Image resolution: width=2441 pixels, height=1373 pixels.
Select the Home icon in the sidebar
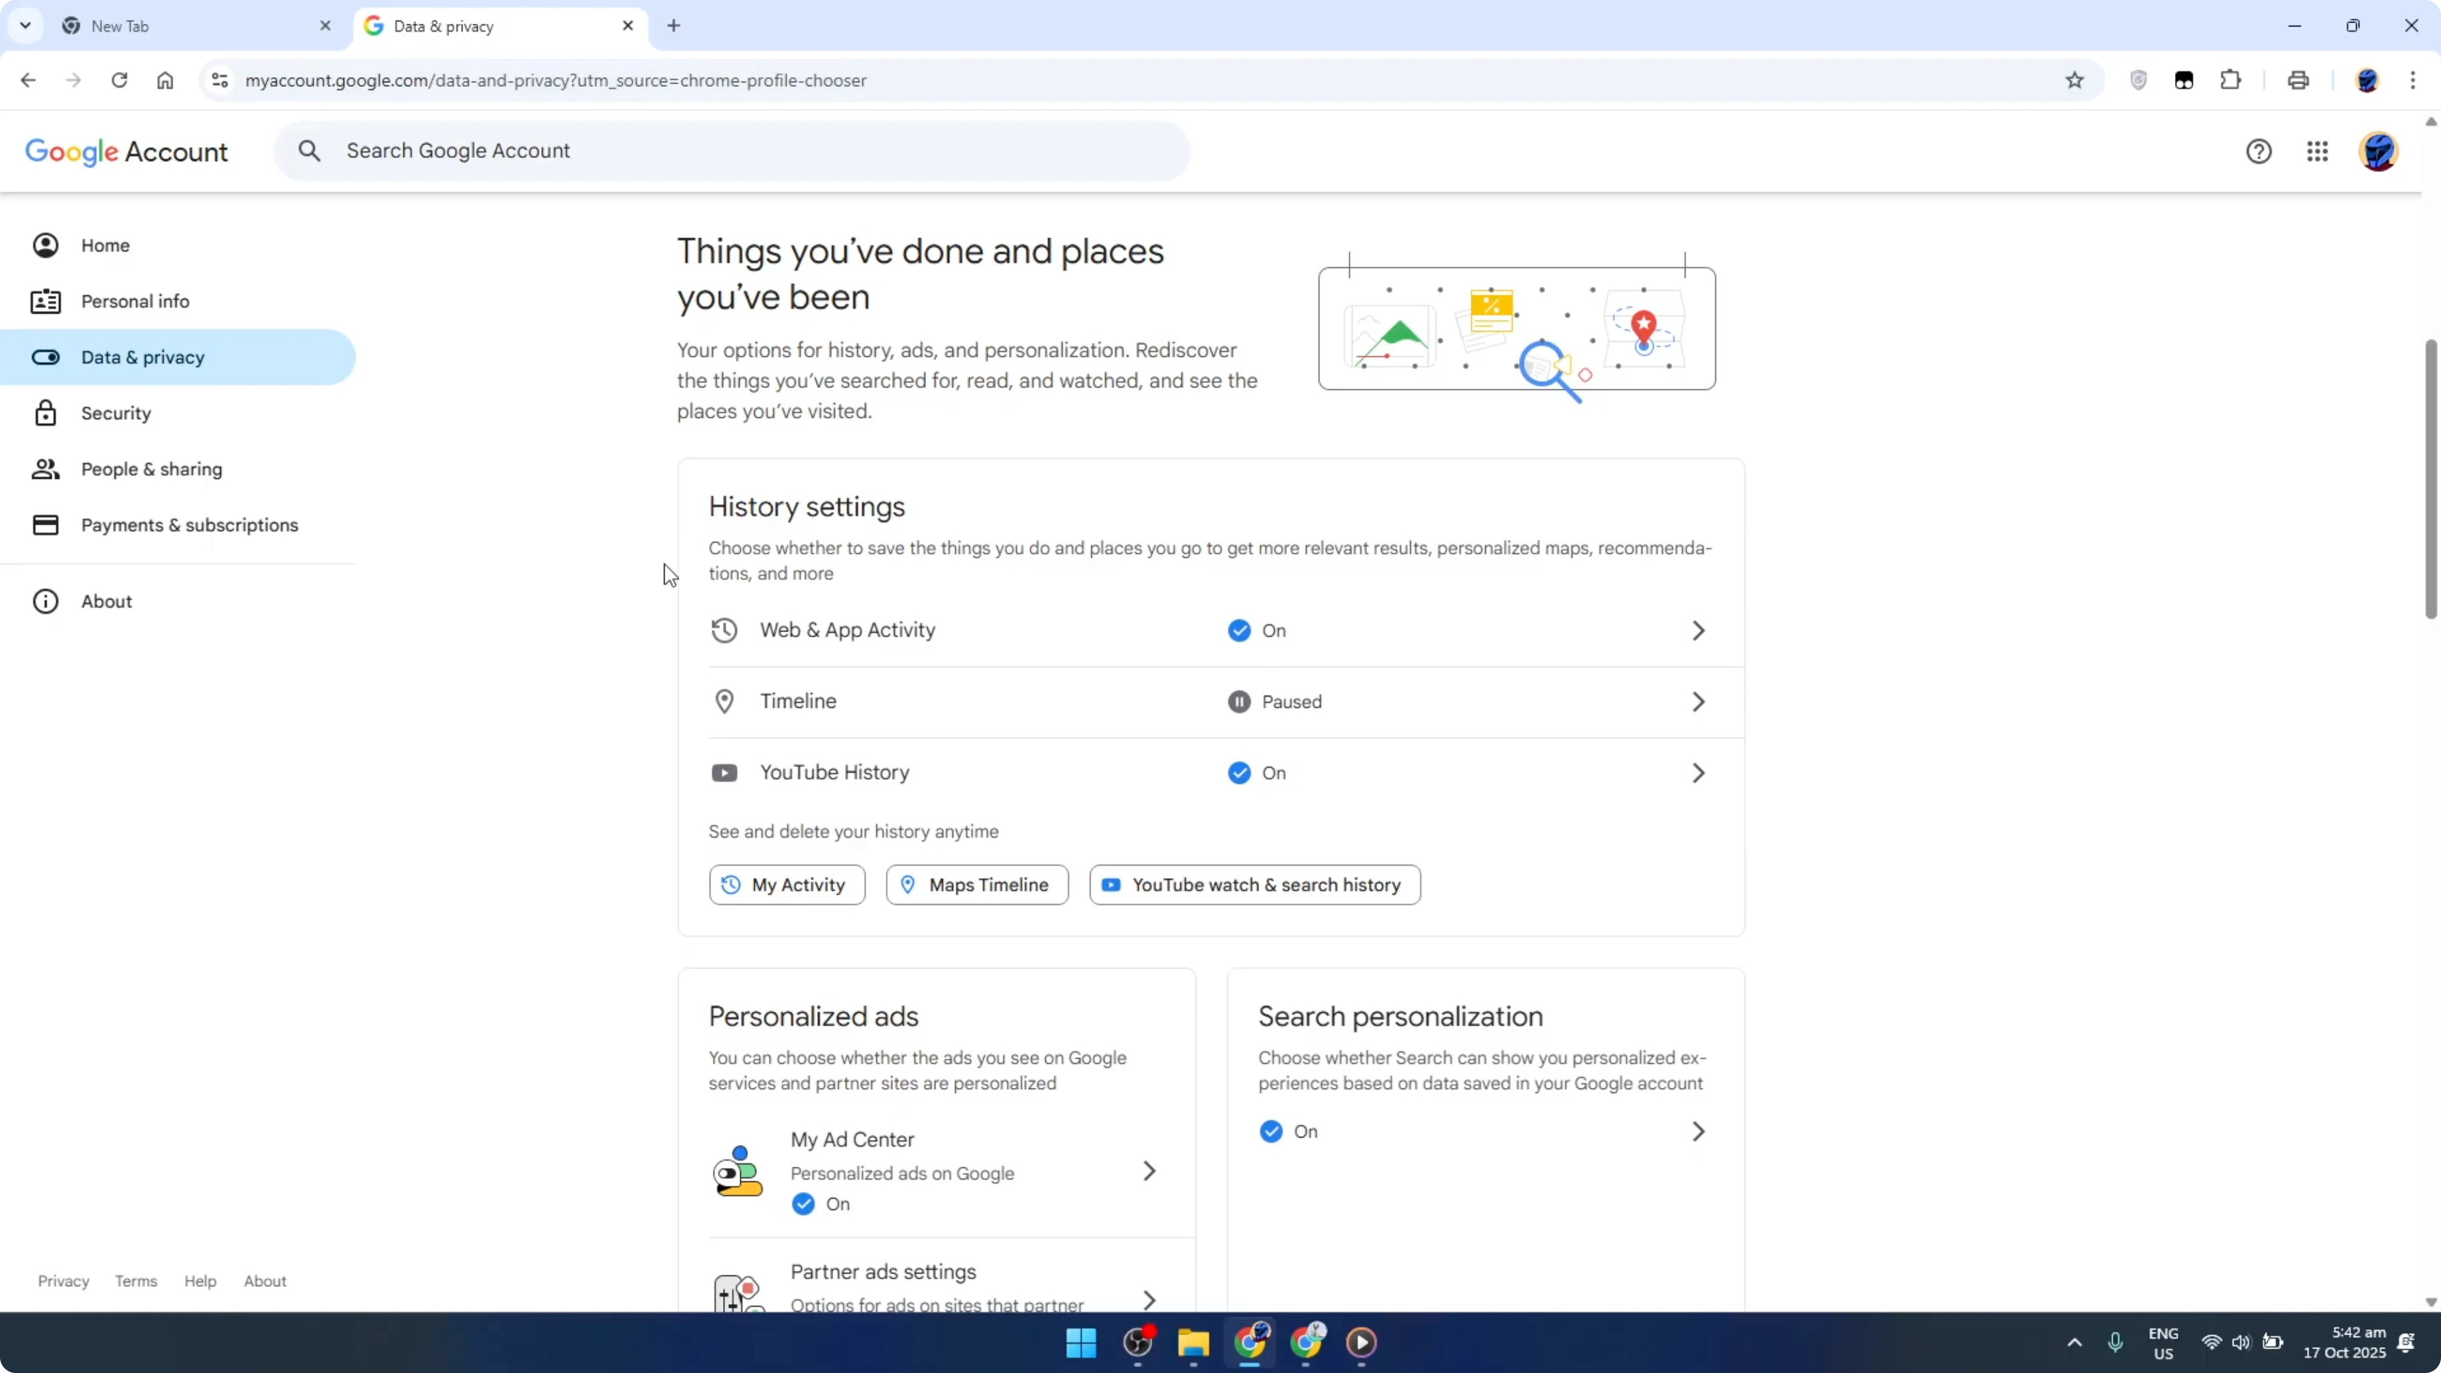pyautogui.click(x=46, y=245)
